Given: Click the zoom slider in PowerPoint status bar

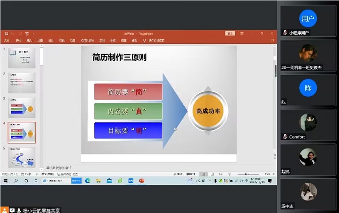Looking at the screenshot, I should coord(247,174).
